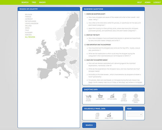Select question about shoppers purchased total grocery
Image resolution: width=162 pixels, height=130 pixels.
pyautogui.click(x=114, y=39)
